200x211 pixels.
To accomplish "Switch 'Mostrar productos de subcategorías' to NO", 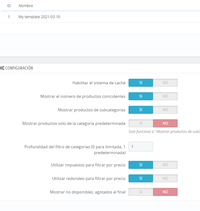I will (x=165, y=110).
